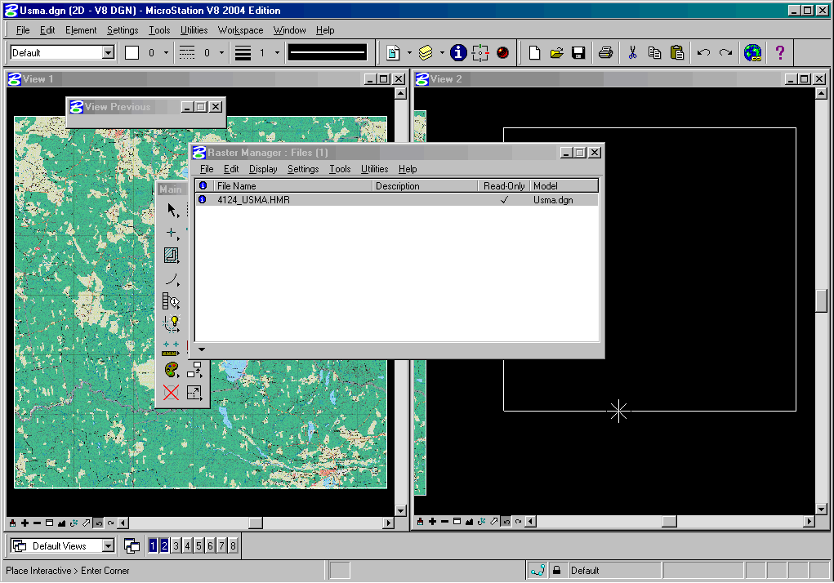Open the main Utilities menu

(x=194, y=30)
